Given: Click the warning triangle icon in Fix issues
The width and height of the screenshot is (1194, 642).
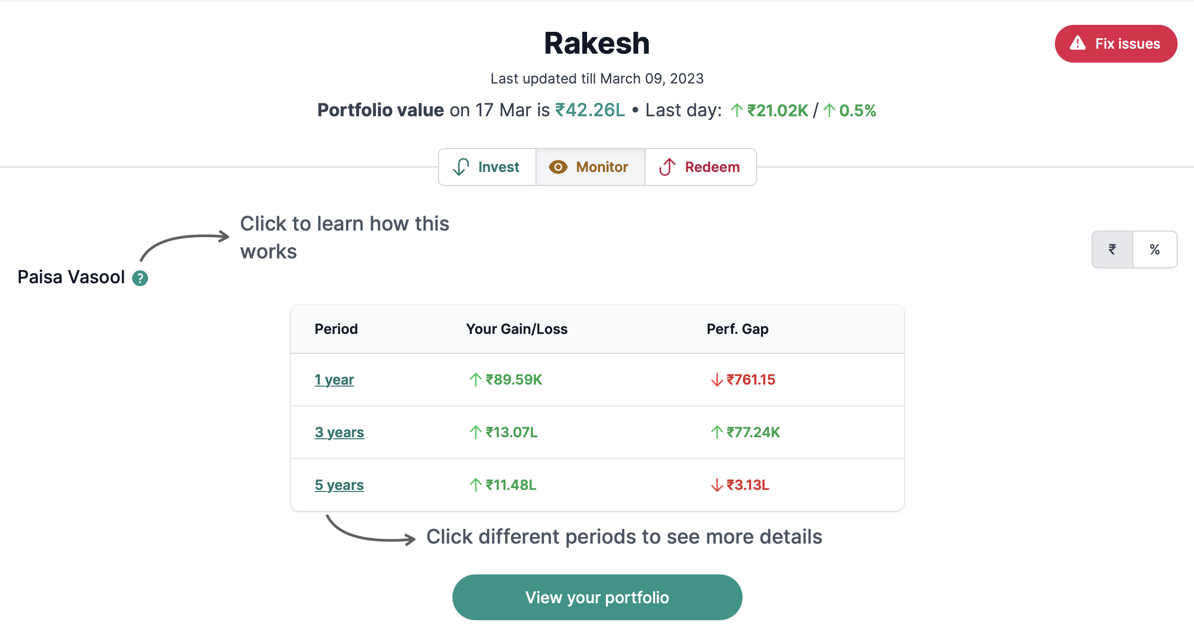Looking at the screenshot, I should pyautogui.click(x=1077, y=43).
